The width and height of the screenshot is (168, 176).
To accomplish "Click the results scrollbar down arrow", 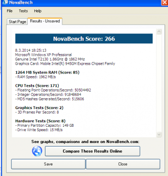I will click(x=159, y=134).
